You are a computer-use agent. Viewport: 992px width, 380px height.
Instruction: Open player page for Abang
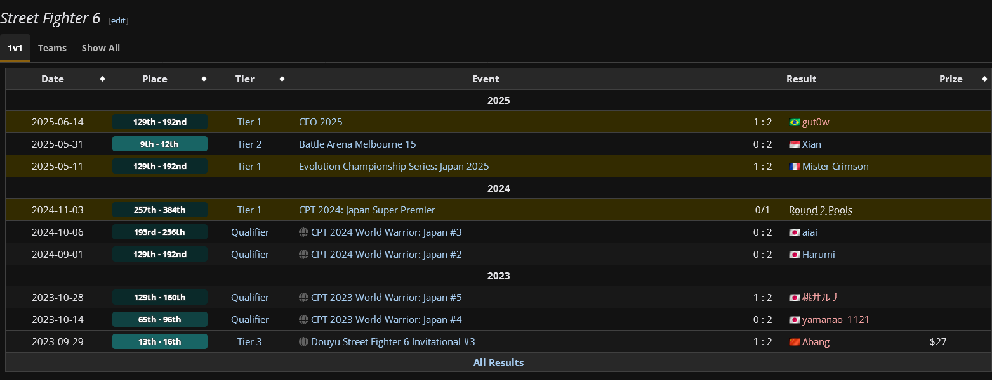[816, 342]
